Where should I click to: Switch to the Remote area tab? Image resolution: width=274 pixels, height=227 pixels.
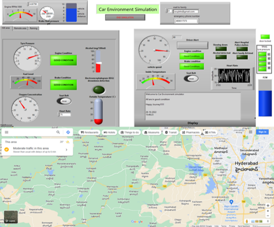tap(20, 28)
